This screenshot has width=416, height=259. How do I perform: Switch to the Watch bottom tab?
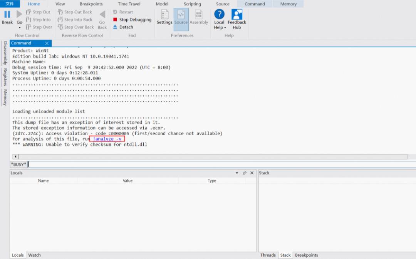tap(35, 255)
